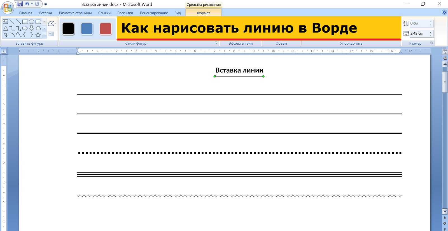Select the Triangle shape
The image size is (448, 231).
point(5,28)
